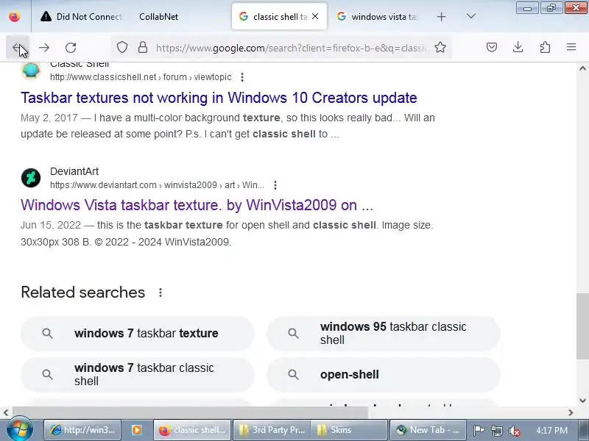This screenshot has width=589, height=441.
Task: Click the deviantart.com breadcrumb URL
Action: click(157, 185)
